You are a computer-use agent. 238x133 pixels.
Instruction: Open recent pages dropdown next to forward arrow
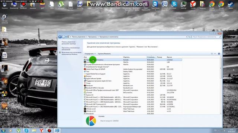(66, 37)
